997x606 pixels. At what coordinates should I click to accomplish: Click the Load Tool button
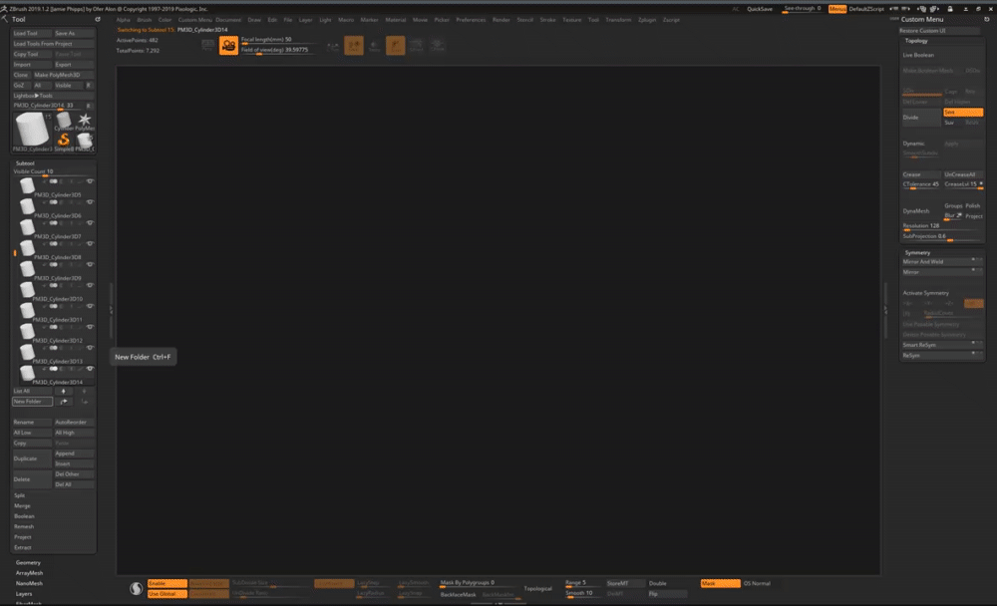[x=32, y=33]
